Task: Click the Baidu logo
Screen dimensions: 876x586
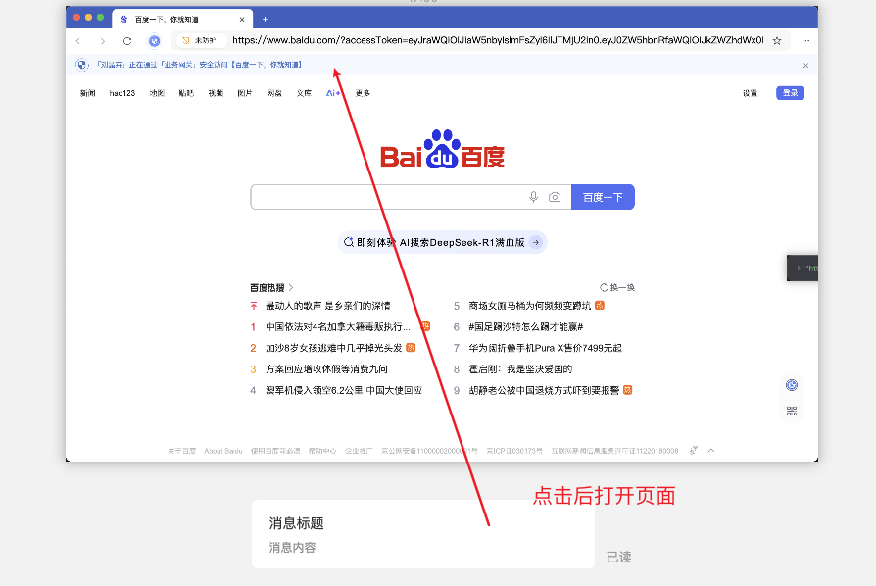Action: pos(443,150)
